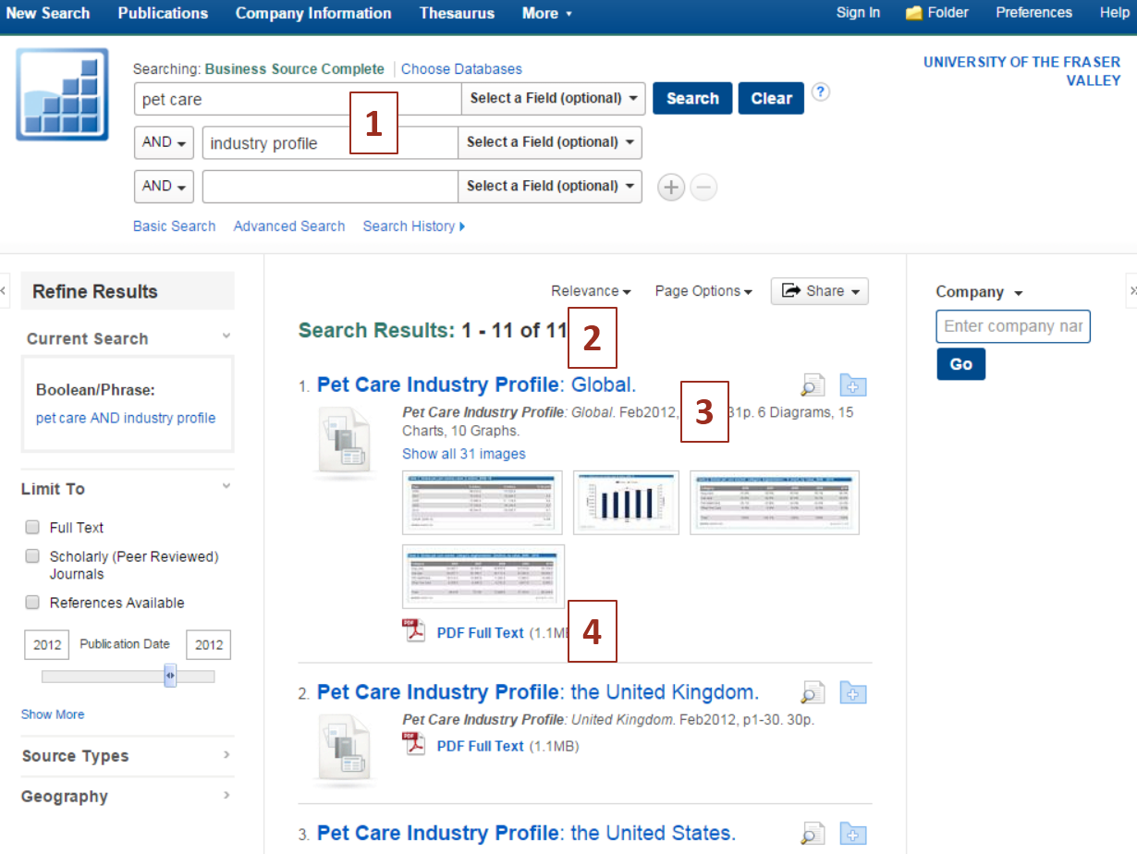The image size is (1137, 854).
Task: Click the Clear button
Action: point(771,98)
